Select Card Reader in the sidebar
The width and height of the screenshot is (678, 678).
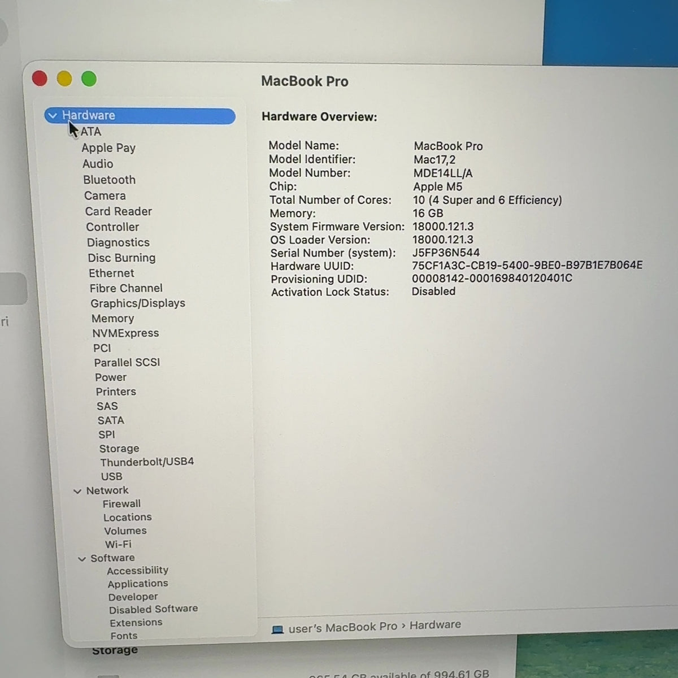119,211
